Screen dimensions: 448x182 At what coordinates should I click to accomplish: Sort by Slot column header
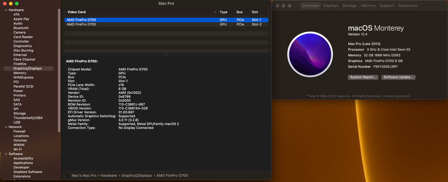click(255, 12)
